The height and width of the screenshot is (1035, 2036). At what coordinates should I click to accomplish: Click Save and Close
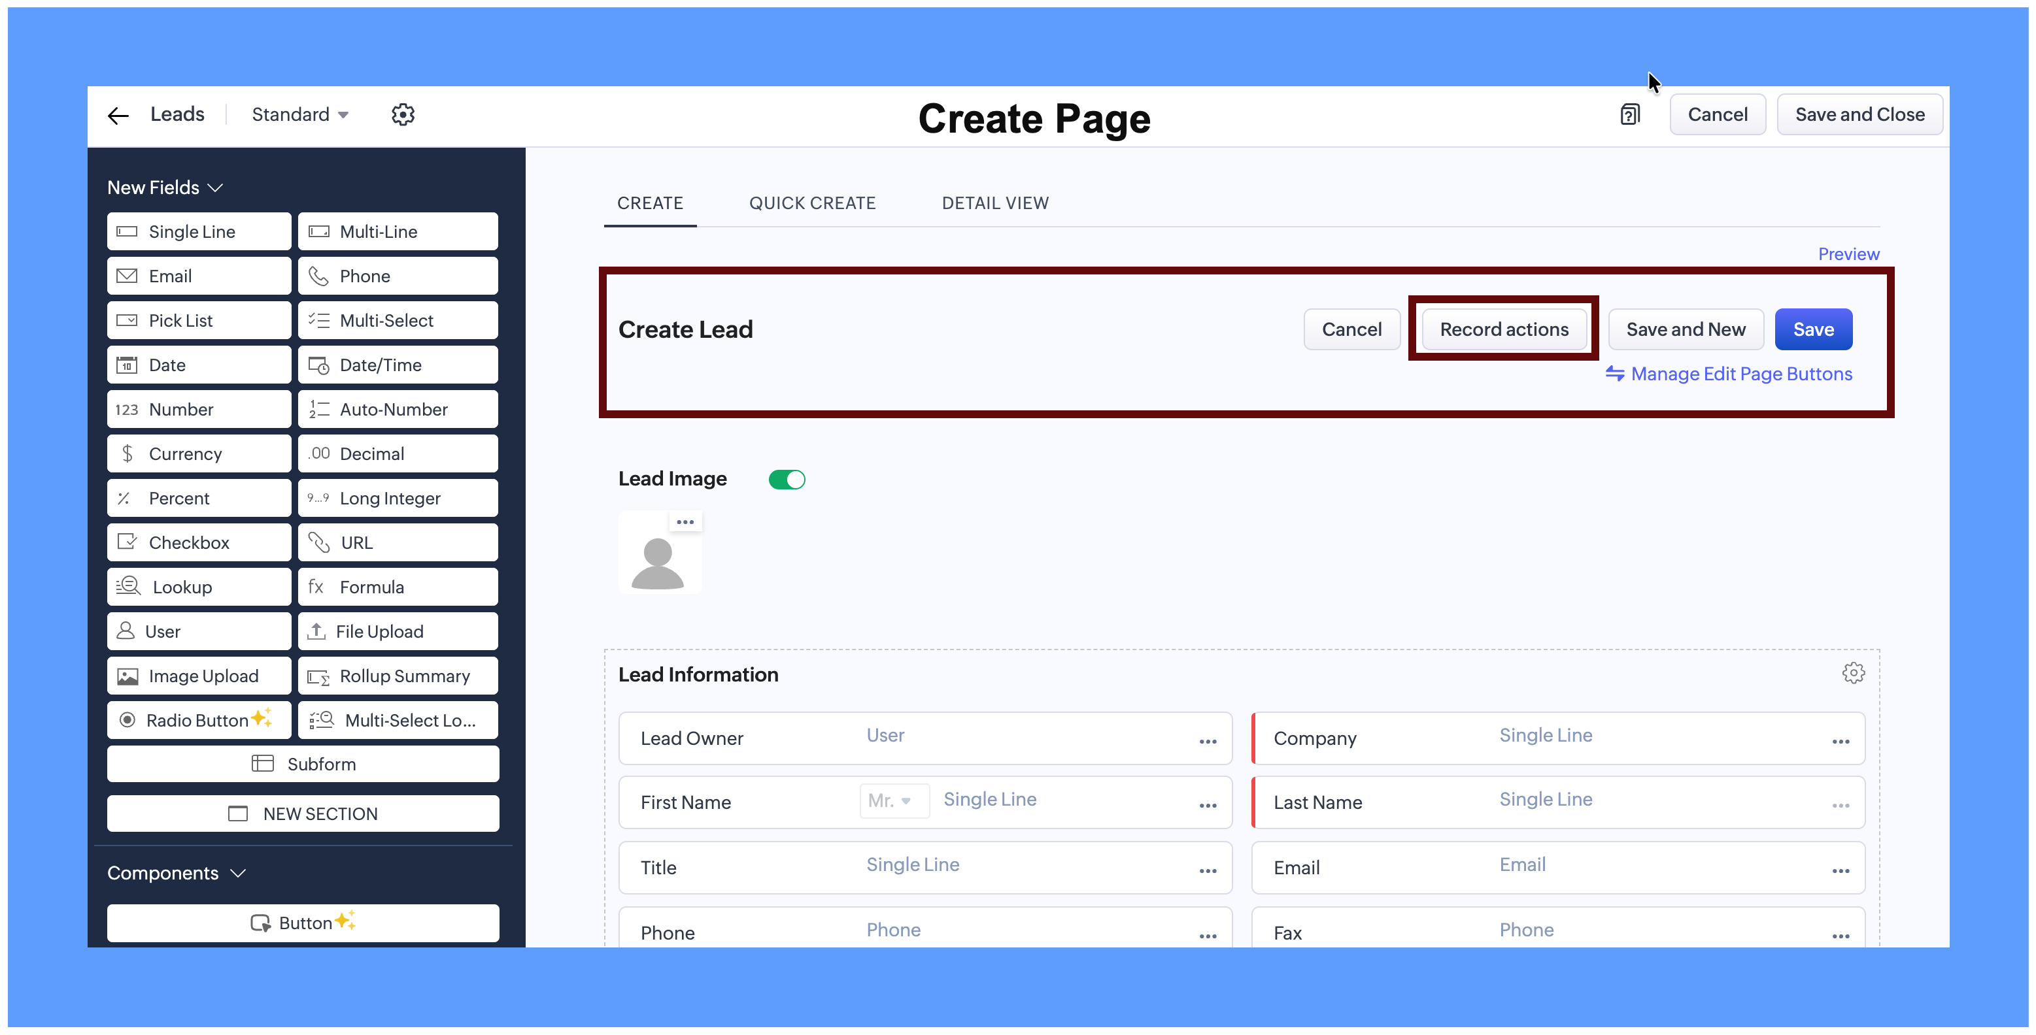click(x=1859, y=114)
